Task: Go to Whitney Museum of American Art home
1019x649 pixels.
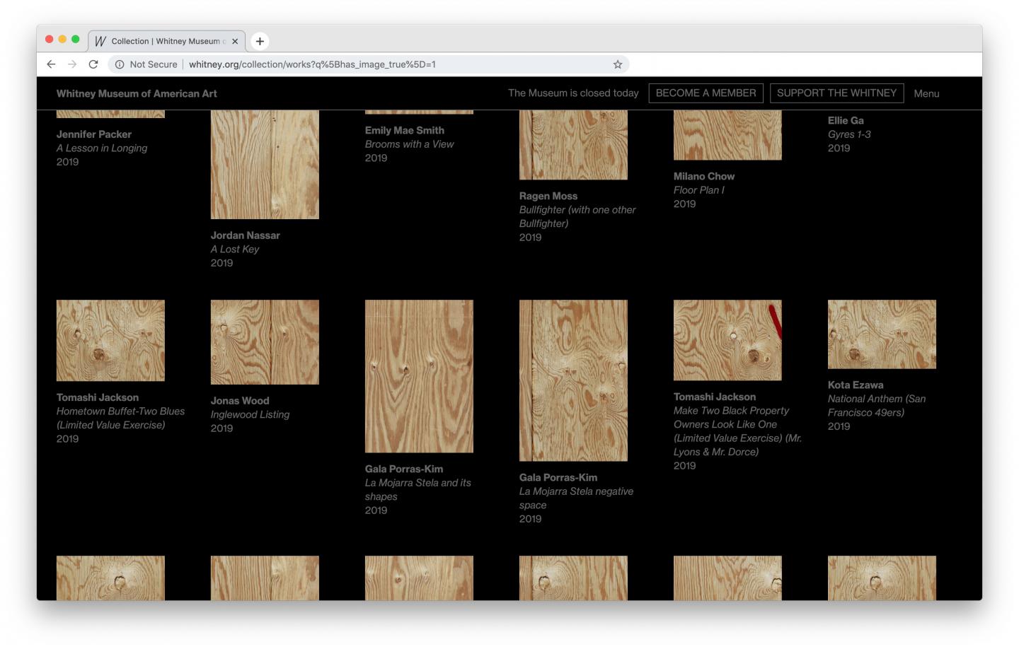Action: pos(137,93)
